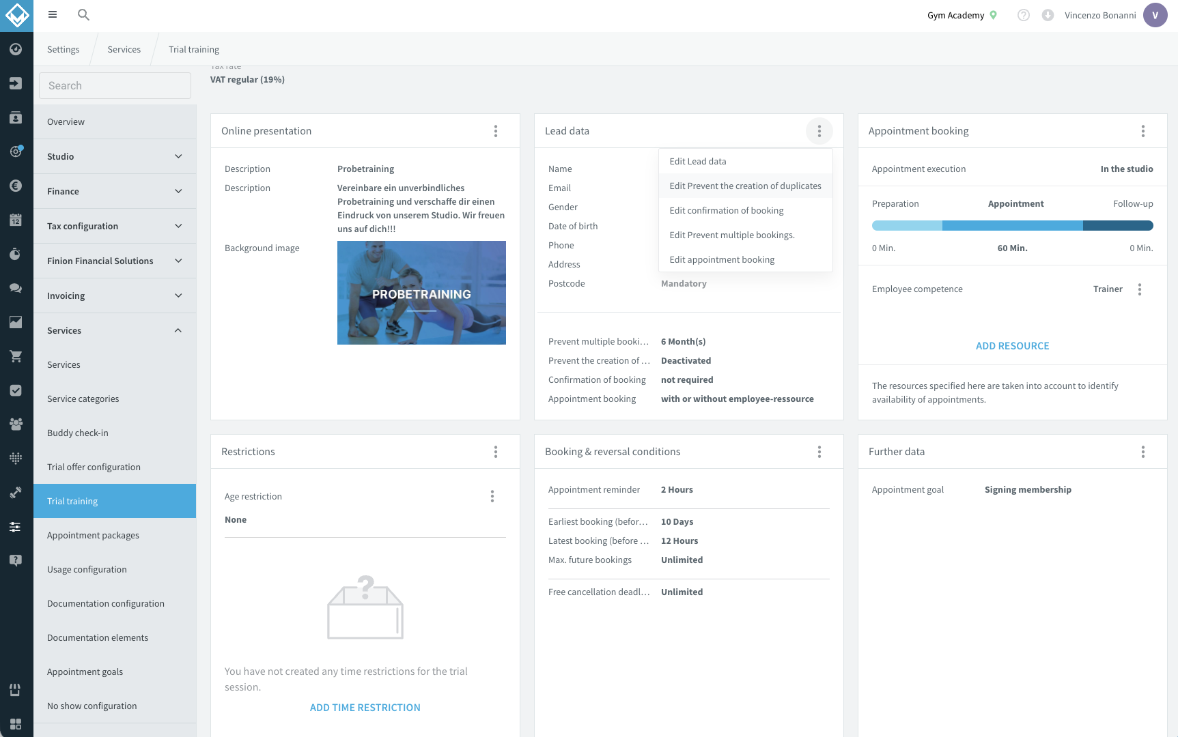This screenshot has height=737, width=1178.
Task: Open Appointment packages settings
Action: (115, 535)
